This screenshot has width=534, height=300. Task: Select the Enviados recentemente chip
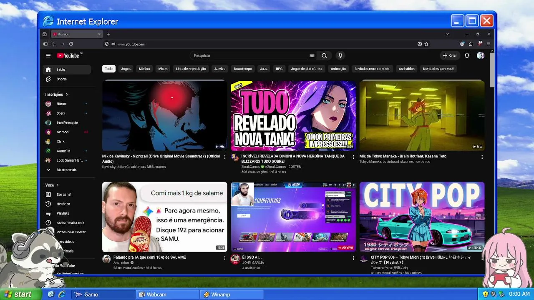(x=373, y=69)
